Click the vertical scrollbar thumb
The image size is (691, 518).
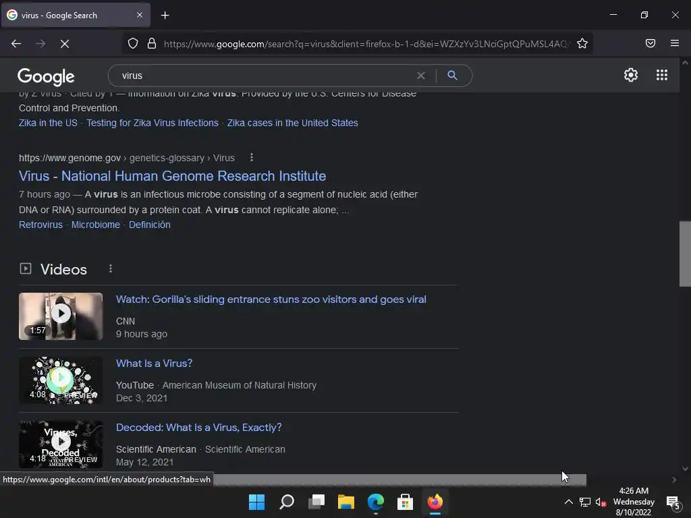click(685, 254)
